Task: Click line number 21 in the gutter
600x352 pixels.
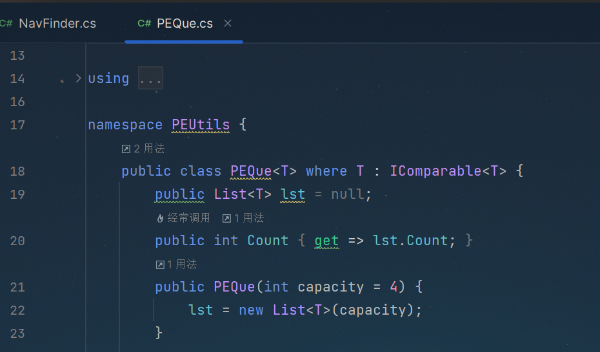Action: pos(17,287)
